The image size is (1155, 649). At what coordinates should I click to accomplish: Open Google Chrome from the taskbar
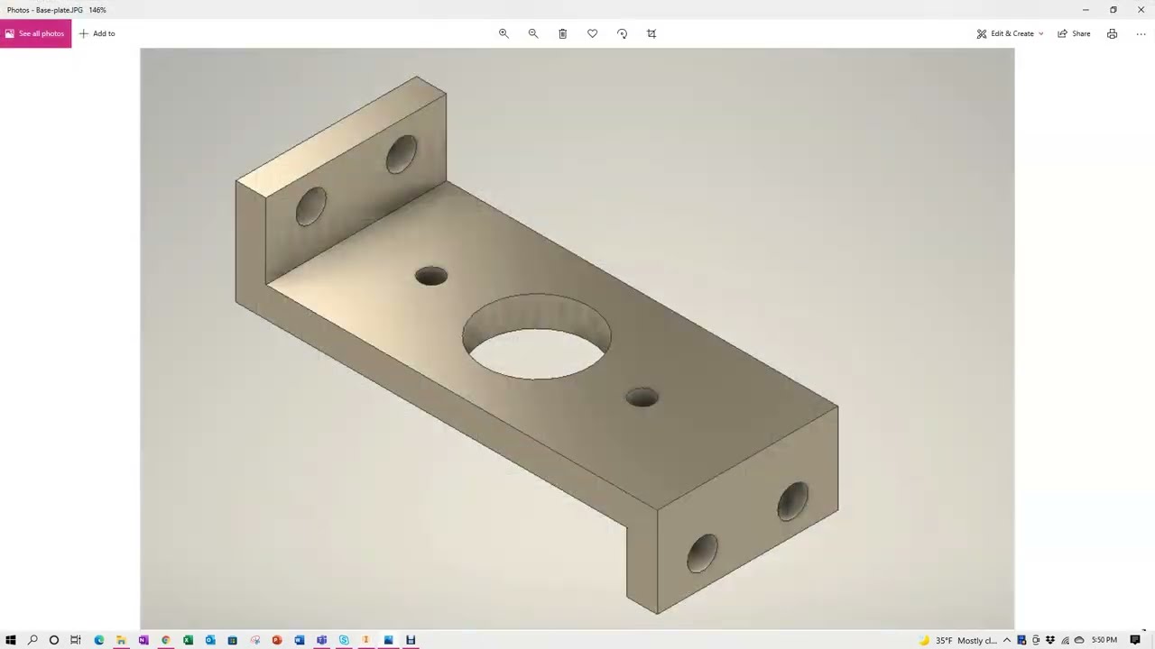[165, 640]
